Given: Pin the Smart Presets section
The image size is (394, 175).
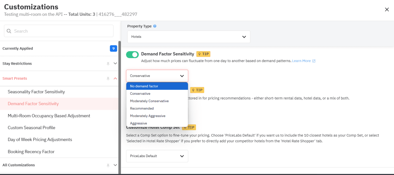Looking at the screenshot, I should click(x=108, y=78).
